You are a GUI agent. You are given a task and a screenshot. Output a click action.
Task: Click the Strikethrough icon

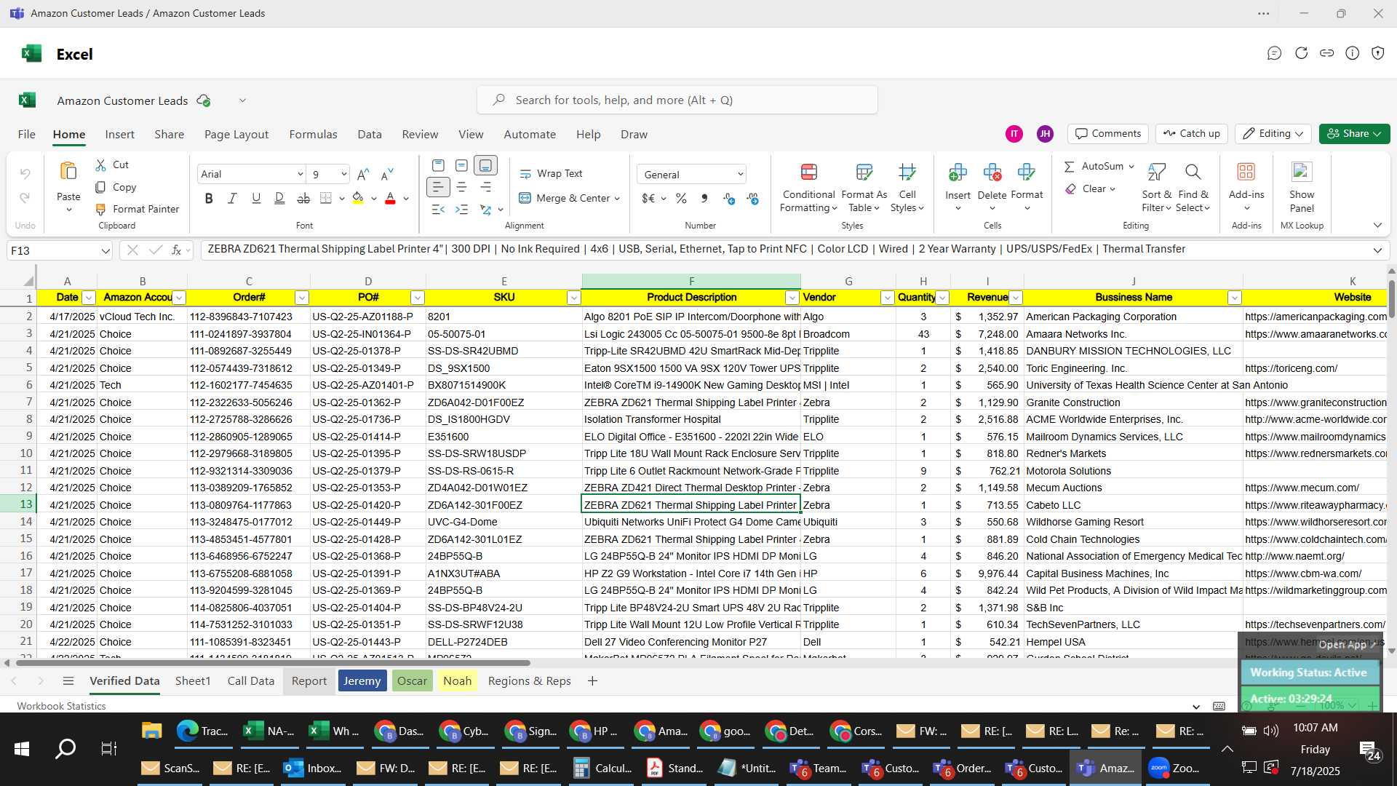point(303,198)
